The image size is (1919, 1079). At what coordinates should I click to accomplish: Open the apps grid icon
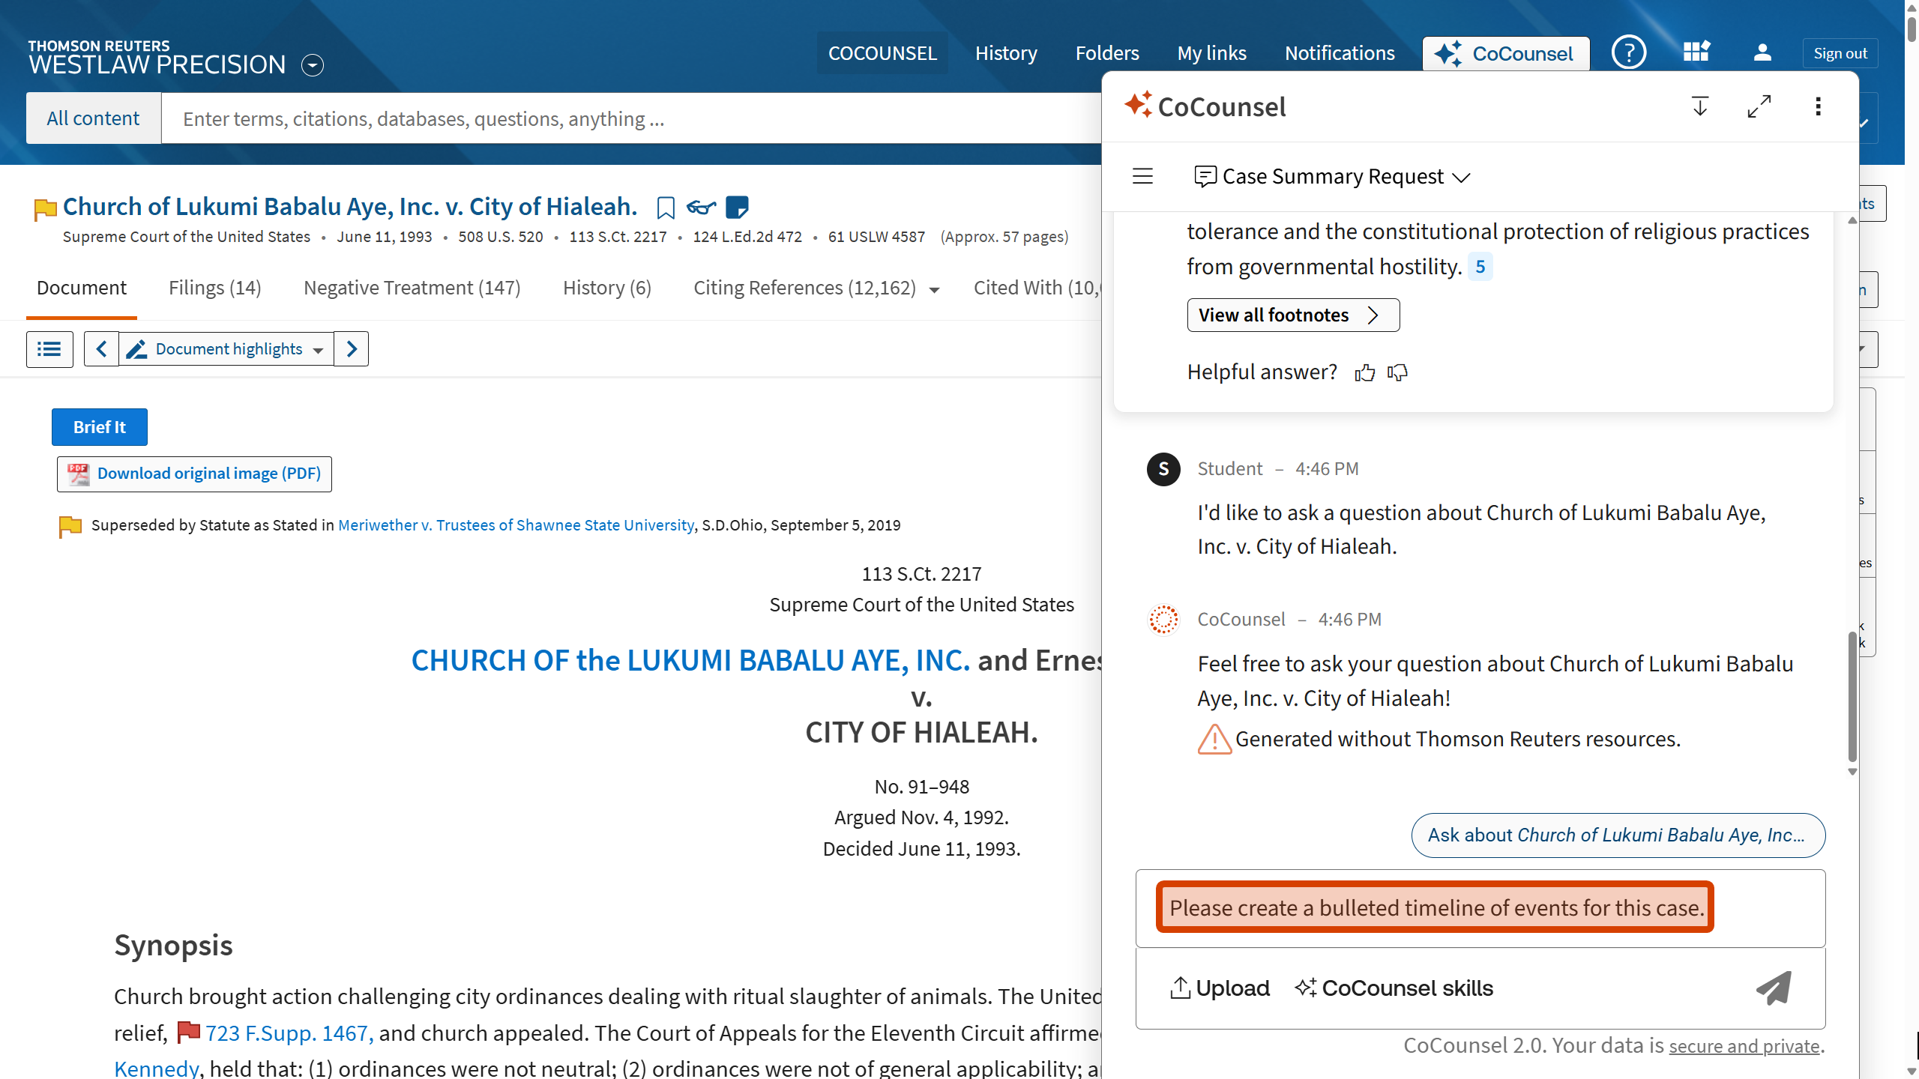pos(1696,53)
